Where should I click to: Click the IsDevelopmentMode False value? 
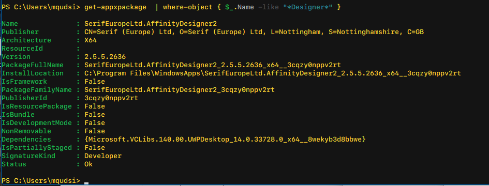(x=95, y=123)
